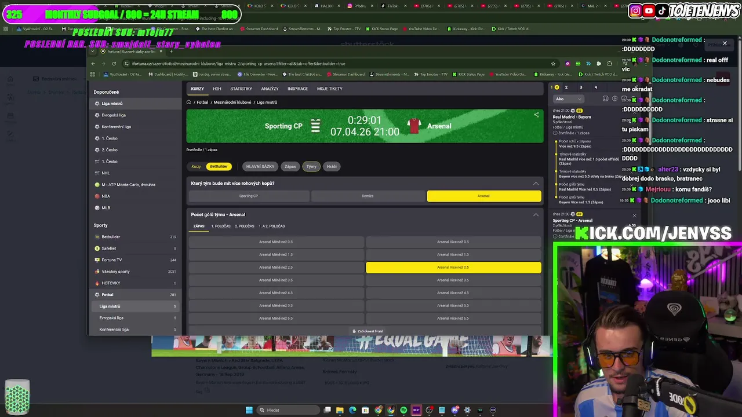Choose Arsenal Méně než 3.5

tap(276, 280)
